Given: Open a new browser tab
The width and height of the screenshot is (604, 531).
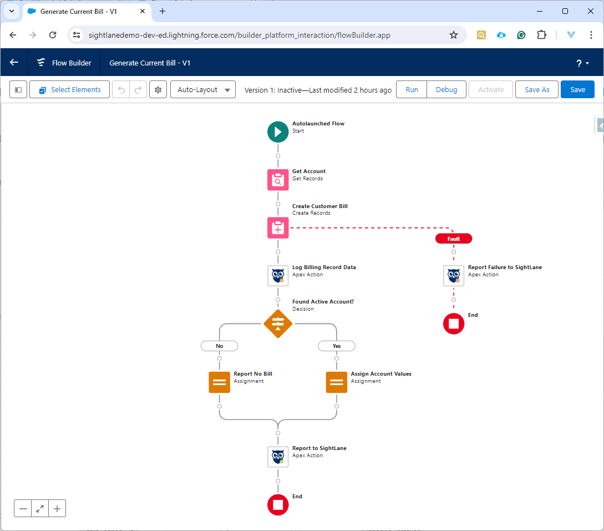Looking at the screenshot, I should coord(162,11).
